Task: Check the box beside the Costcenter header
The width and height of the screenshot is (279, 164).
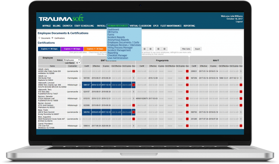Action: [x=80, y=66]
